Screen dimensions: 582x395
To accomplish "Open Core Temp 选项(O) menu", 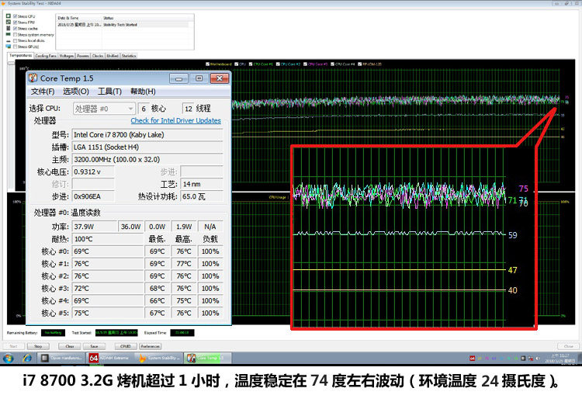I will 76,92.
